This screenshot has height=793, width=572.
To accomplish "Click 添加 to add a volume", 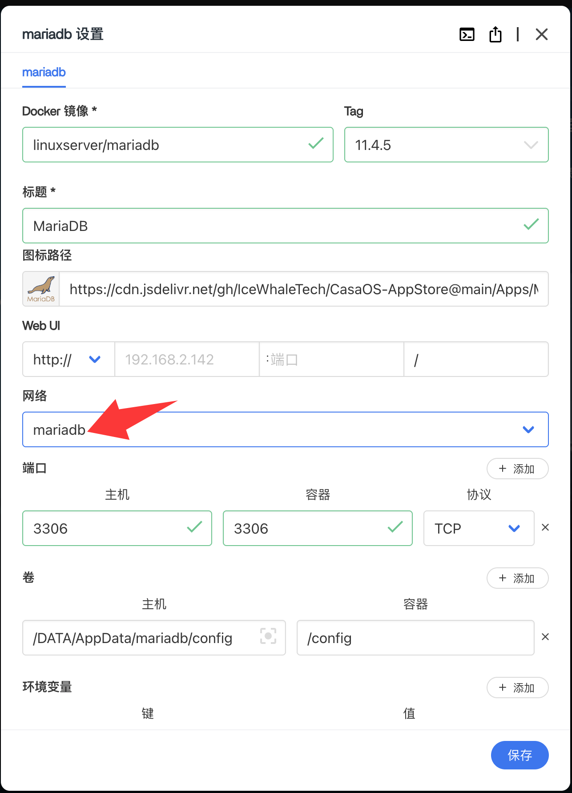I will tap(517, 579).
